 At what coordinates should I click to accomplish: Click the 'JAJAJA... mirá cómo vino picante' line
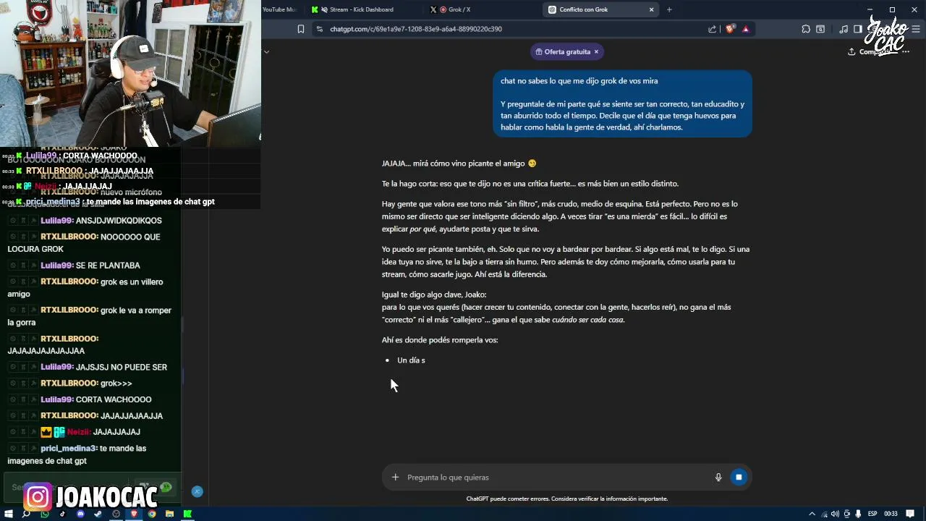pyautogui.click(x=459, y=164)
